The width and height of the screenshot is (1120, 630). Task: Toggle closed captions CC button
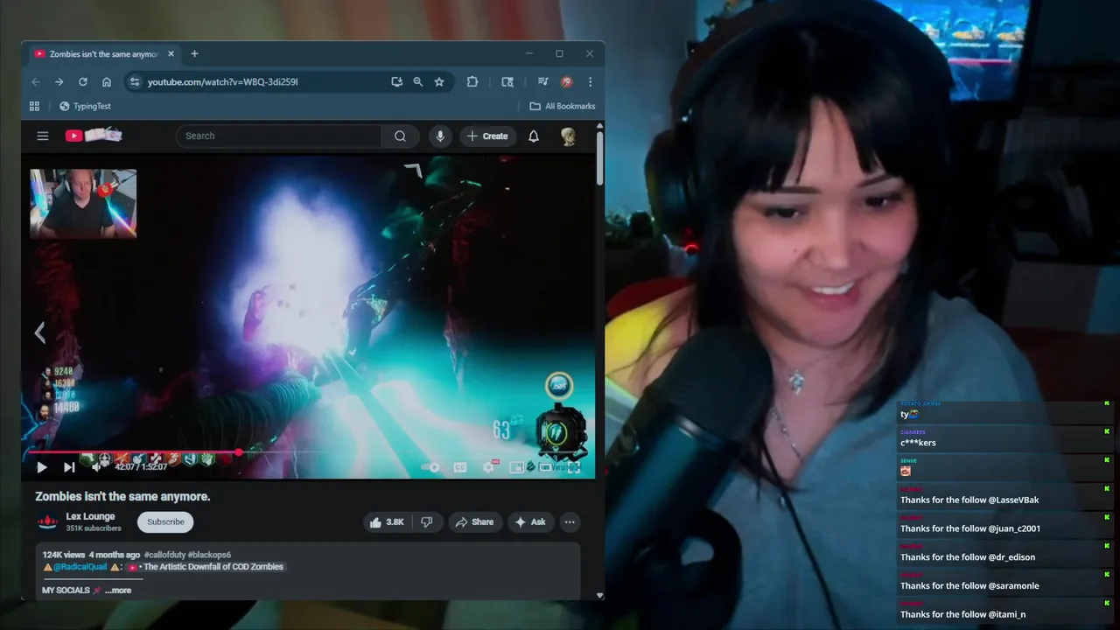click(460, 467)
